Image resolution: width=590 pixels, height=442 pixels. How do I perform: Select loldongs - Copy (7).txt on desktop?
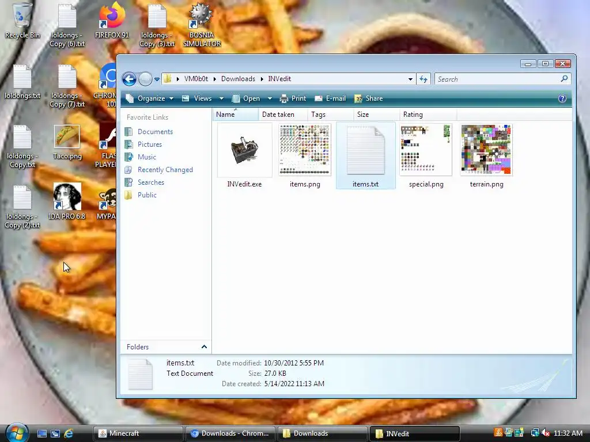67,86
